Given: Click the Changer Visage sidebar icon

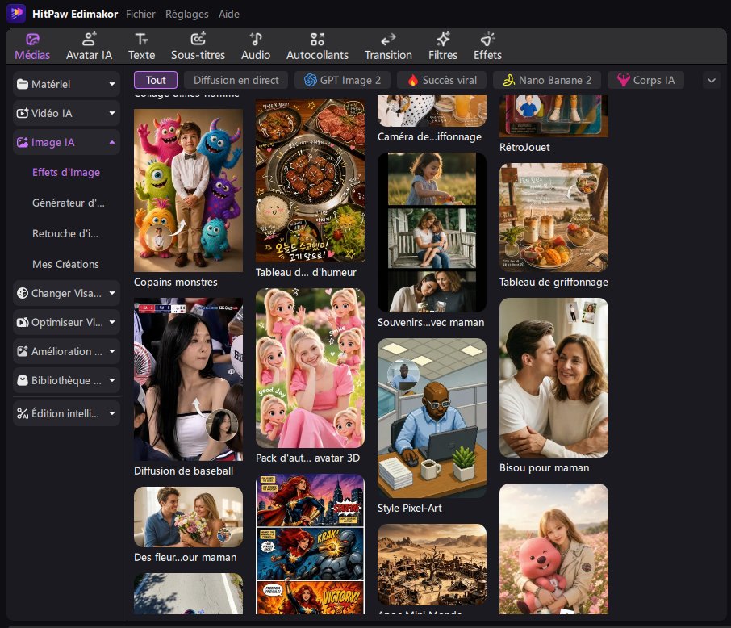Looking at the screenshot, I should pos(22,293).
